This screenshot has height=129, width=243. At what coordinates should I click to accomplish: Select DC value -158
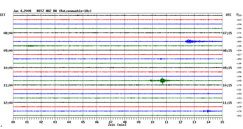239,94
